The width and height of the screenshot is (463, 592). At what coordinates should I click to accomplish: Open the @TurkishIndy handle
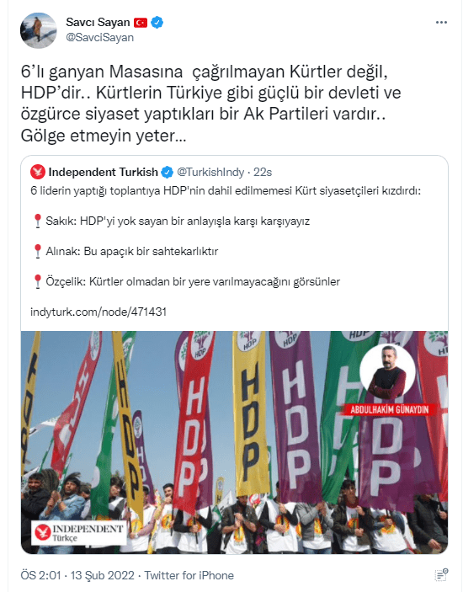[x=210, y=172]
